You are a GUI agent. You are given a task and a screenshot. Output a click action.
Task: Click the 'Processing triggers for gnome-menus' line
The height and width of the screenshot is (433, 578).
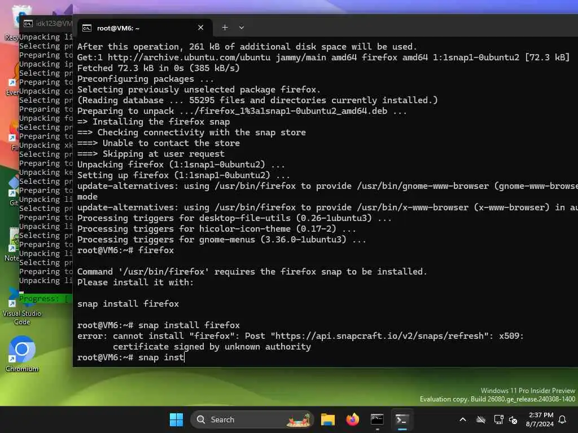(x=221, y=240)
